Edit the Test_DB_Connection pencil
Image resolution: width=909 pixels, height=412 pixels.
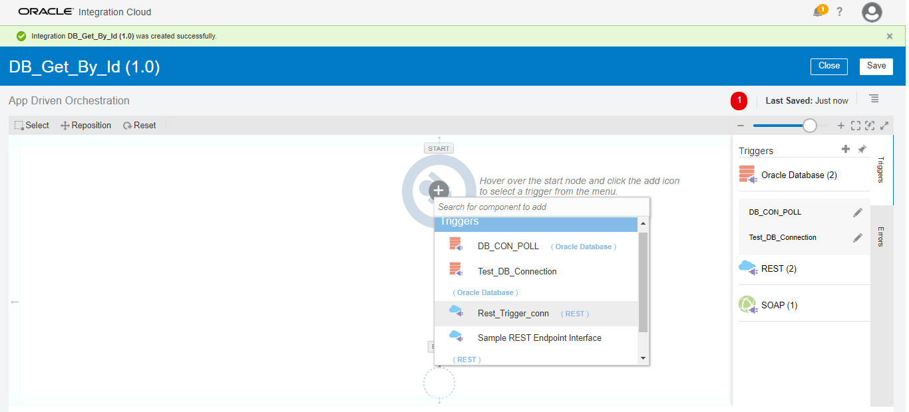pyautogui.click(x=858, y=238)
